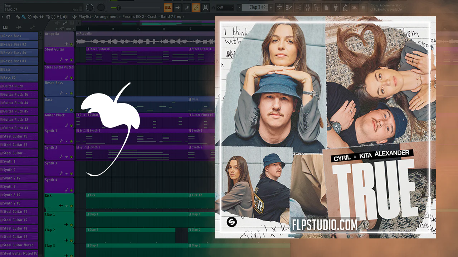Open the Playlist view button
458x257 pixels.
(280, 7)
